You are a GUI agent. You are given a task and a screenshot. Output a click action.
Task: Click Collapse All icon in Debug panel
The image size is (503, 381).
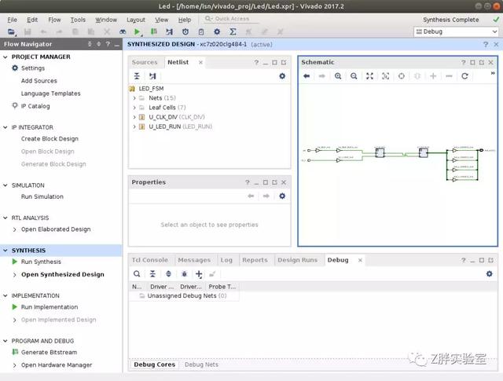point(152,274)
